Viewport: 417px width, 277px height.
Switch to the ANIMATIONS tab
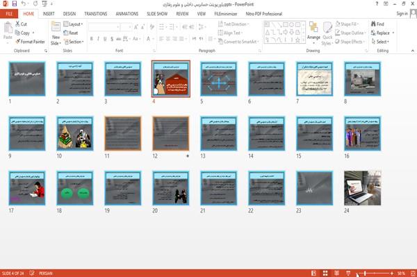point(127,14)
